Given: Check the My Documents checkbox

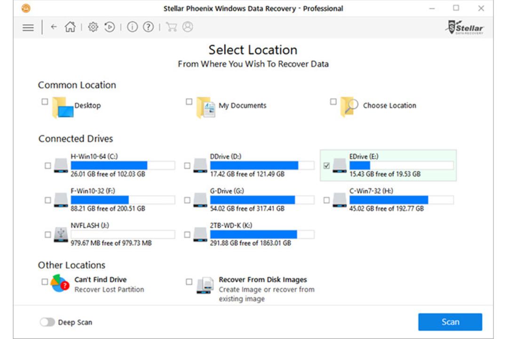Looking at the screenshot, I should click(x=189, y=102).
